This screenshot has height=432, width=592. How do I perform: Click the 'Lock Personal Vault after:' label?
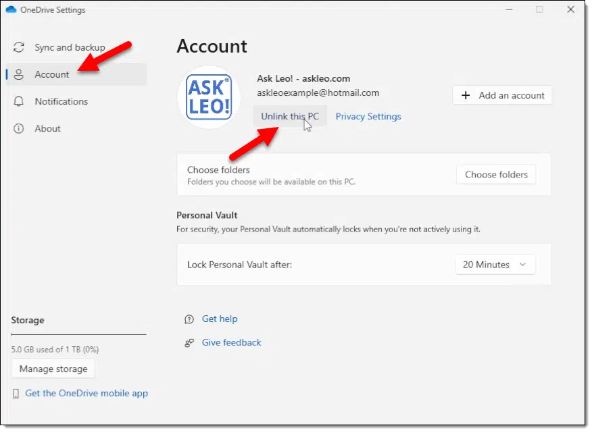[x=239, y=265]
